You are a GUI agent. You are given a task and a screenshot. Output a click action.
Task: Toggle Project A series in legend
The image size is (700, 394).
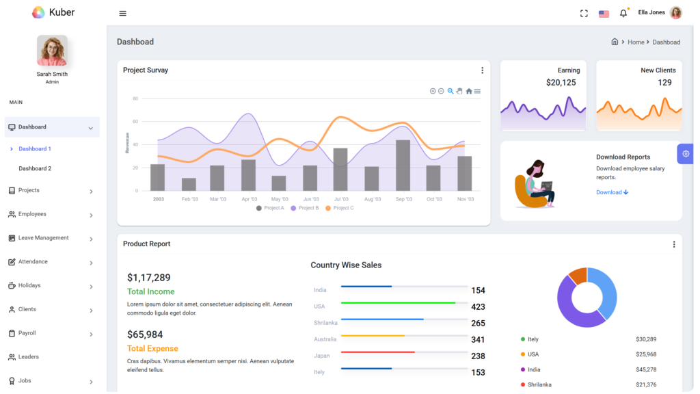[270, 208]
